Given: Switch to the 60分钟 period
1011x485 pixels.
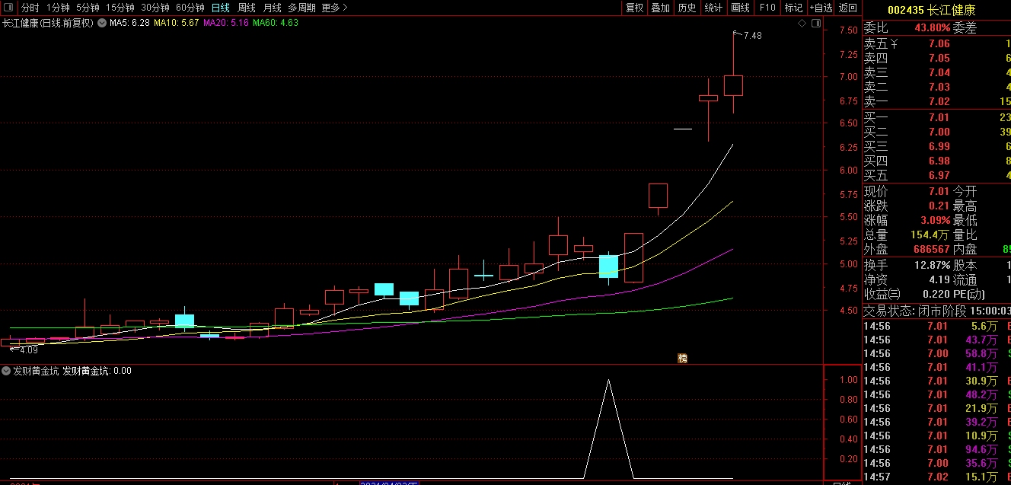Looking at the screenshot, I should coord(190,8).
